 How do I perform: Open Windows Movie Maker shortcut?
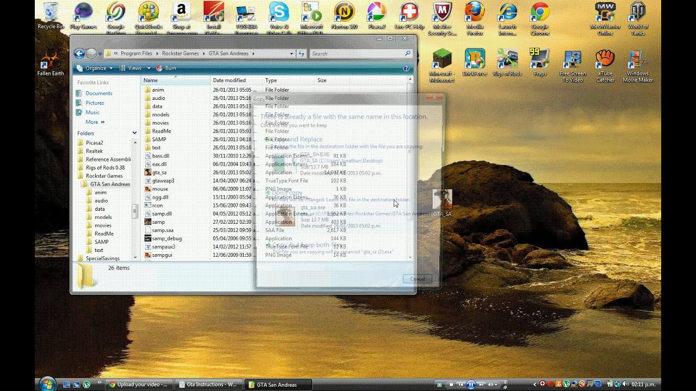[638, 66]
